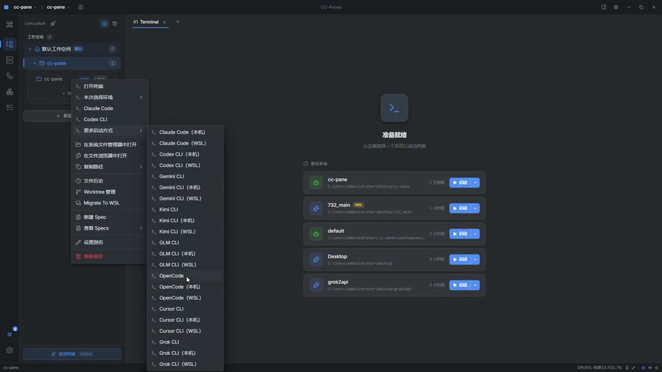Add a new terminal tab with plus icon
The width and height of the screenshot is (662, 372).
tap(178, 22)
